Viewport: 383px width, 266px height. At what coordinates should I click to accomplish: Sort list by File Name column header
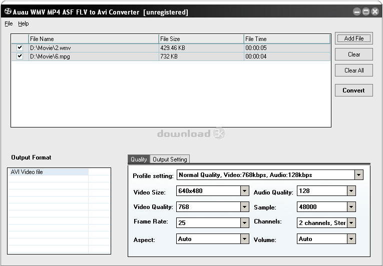pos(94,39)
